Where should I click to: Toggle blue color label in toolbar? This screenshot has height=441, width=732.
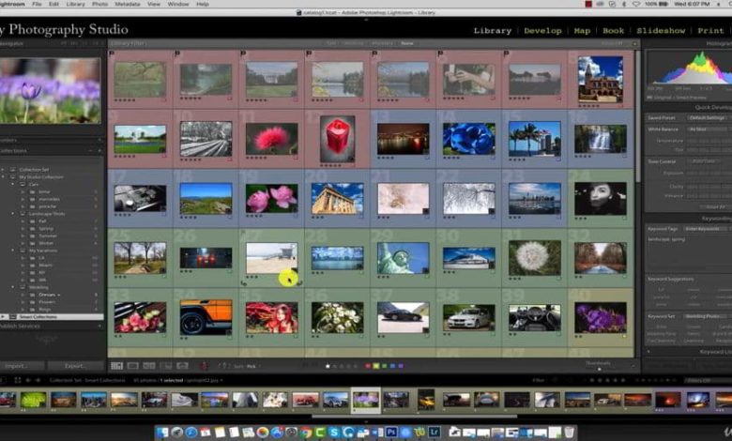pyautogui.click(x=392, y=366)
